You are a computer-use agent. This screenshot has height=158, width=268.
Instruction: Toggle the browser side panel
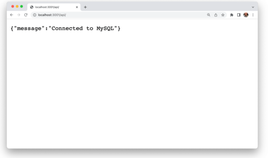click(239, 15)
